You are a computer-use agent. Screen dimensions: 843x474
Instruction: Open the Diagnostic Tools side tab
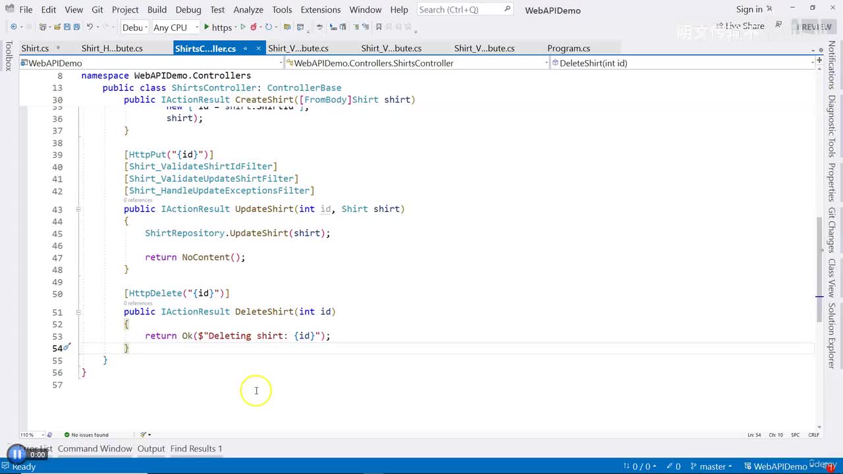pyautogui.click(x=832, y=126)
